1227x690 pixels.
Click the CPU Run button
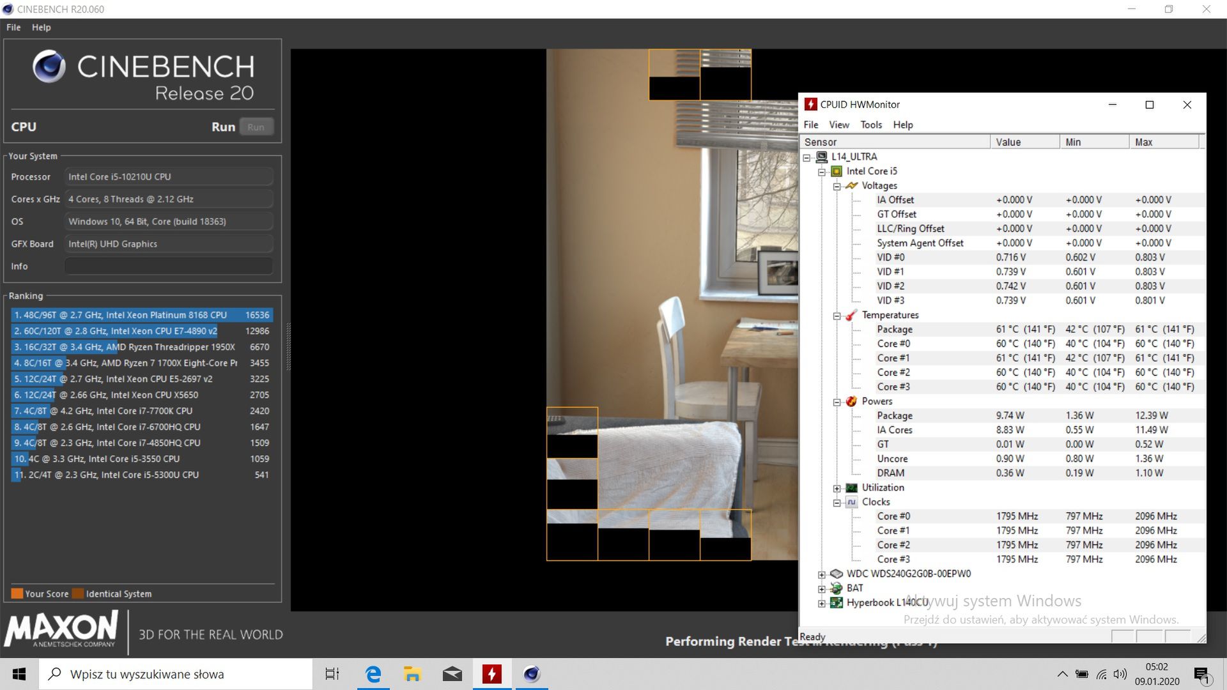pyautogui.click(x=256, y=127)
